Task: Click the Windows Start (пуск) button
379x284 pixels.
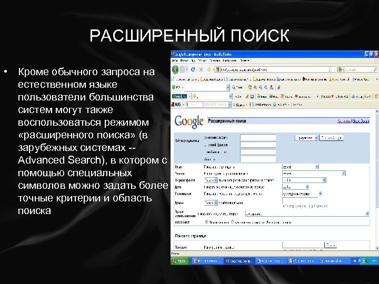Action: (179, 261)
